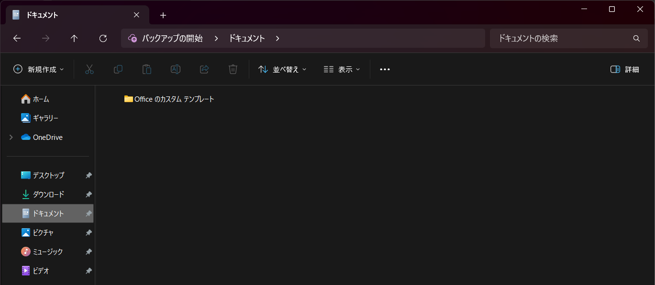
Task: Go back with the left arrow button
Action: (17, 38)
